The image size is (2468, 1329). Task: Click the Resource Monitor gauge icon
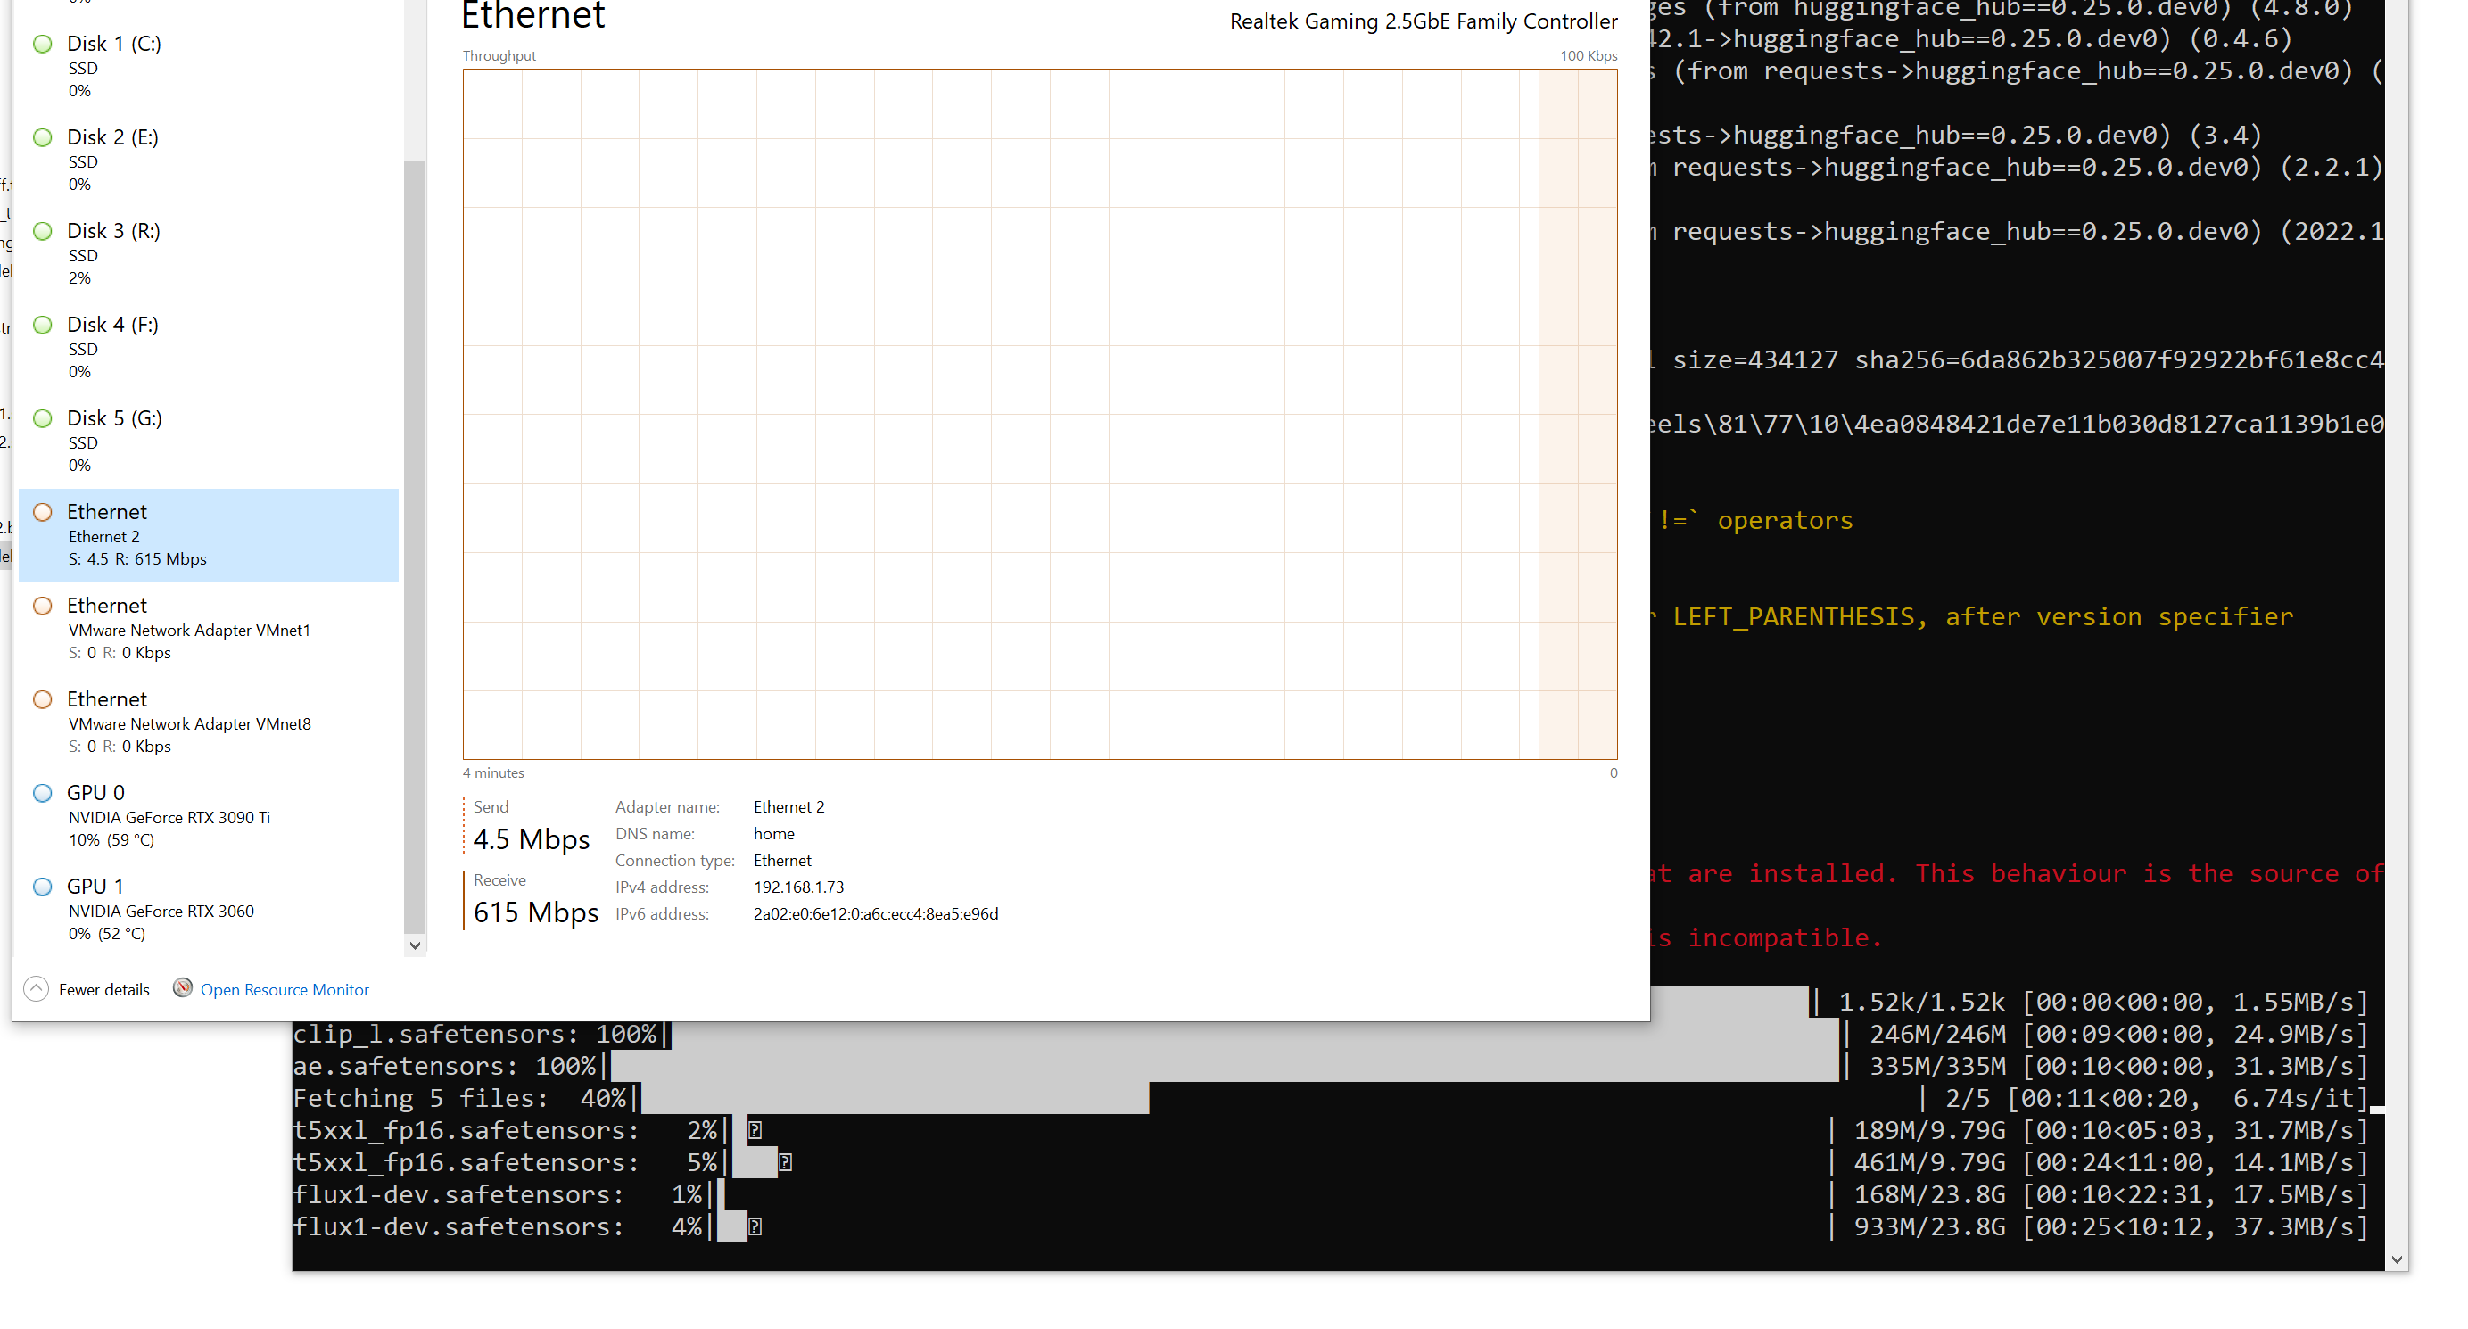click(x=182, y=988)
